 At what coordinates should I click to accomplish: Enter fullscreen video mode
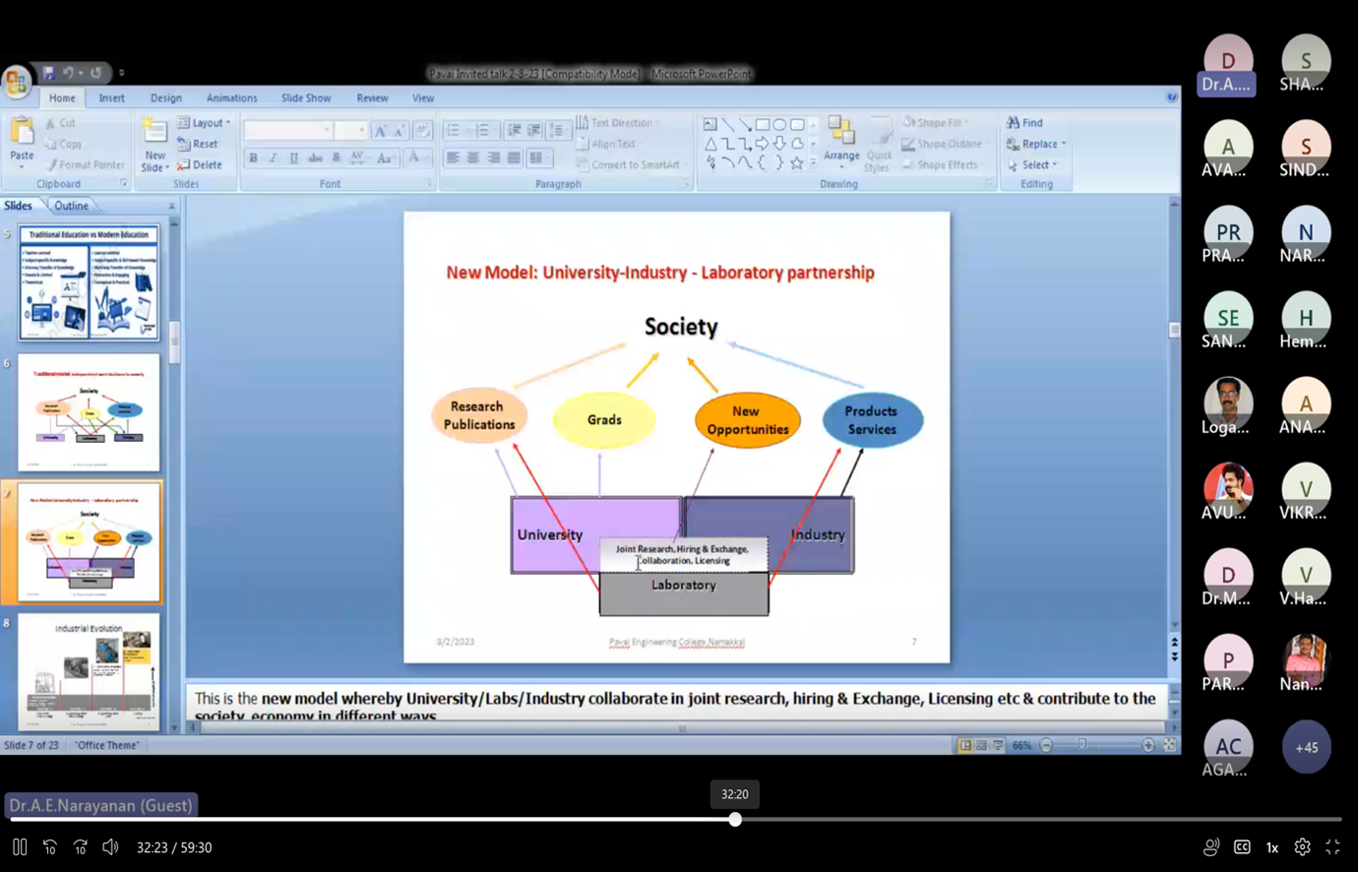pos(1332,847)
